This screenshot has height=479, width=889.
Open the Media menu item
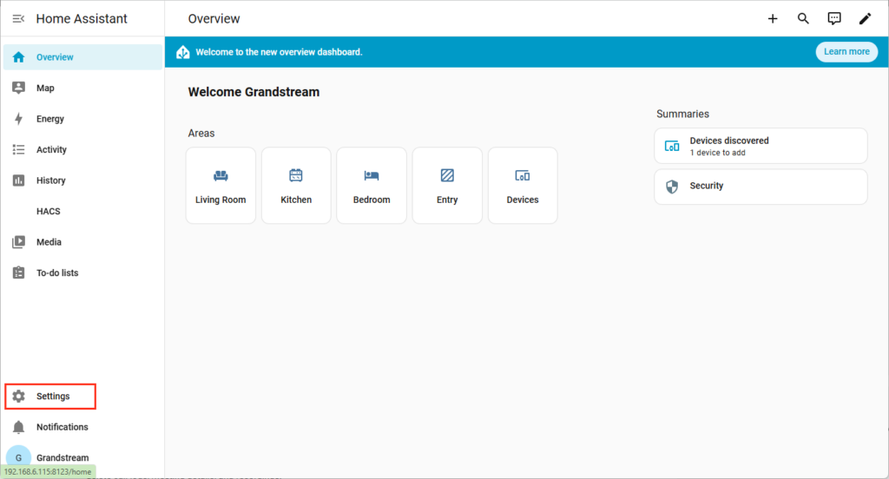[x=83, y=242]
